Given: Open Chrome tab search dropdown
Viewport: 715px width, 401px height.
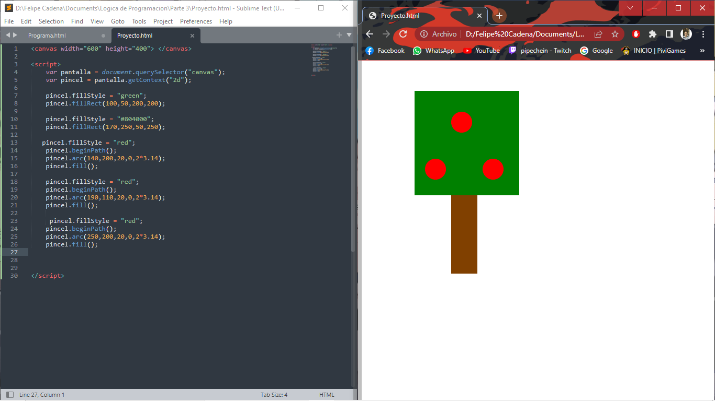Looking at the screenshot, I should 630,8.
